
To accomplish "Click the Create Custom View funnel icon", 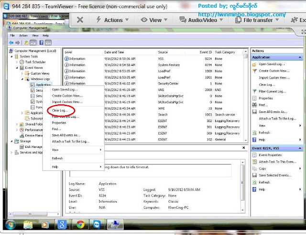I will coord(254,71).
